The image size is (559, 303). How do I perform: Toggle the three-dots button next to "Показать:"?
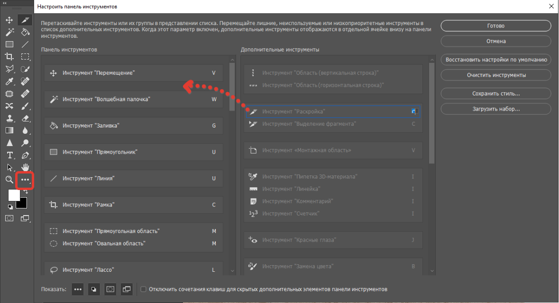tap(78, 289)
